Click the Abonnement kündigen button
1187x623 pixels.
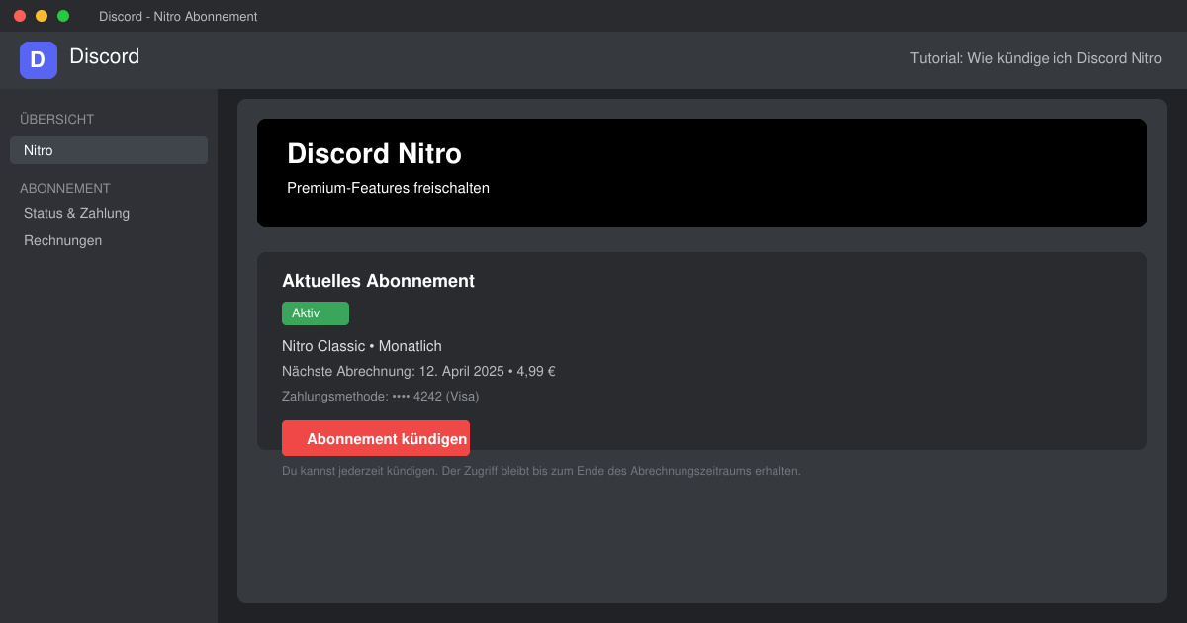coord(376,438)
